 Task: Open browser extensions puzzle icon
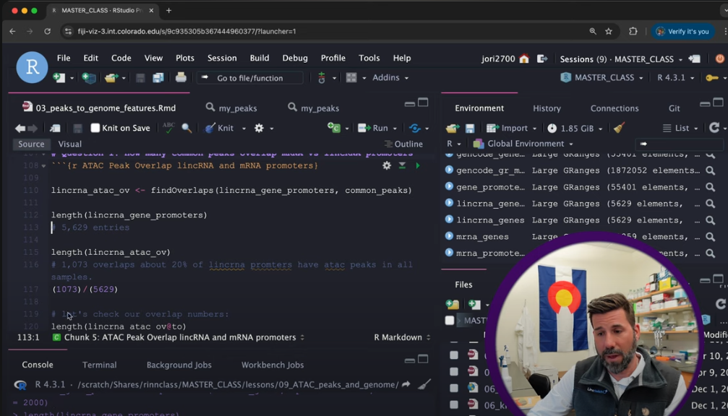tap(633, 31)
